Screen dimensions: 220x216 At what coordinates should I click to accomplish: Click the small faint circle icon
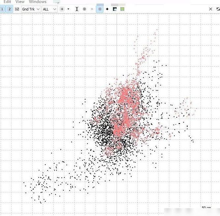click(x=92, y=9)
